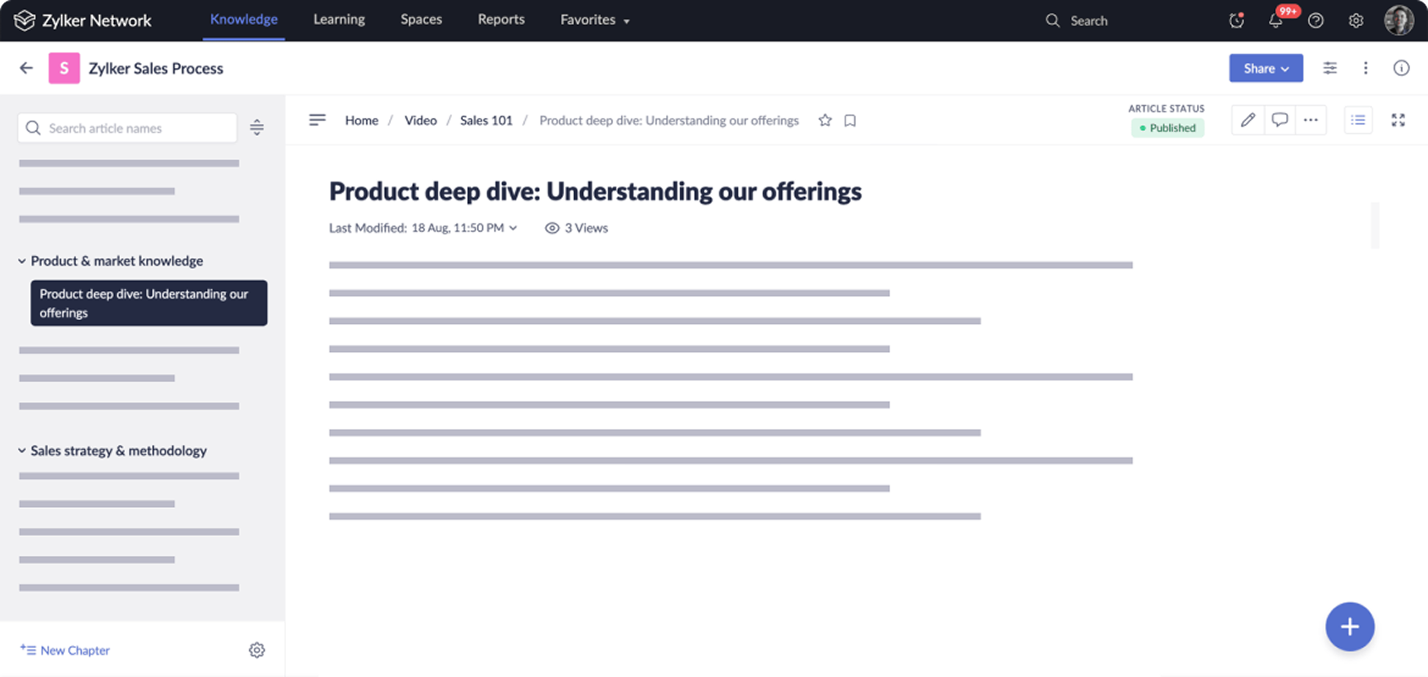The image size is (1428, 677).
Task: Open the Last Modified date dropdown
Action: 514,227
